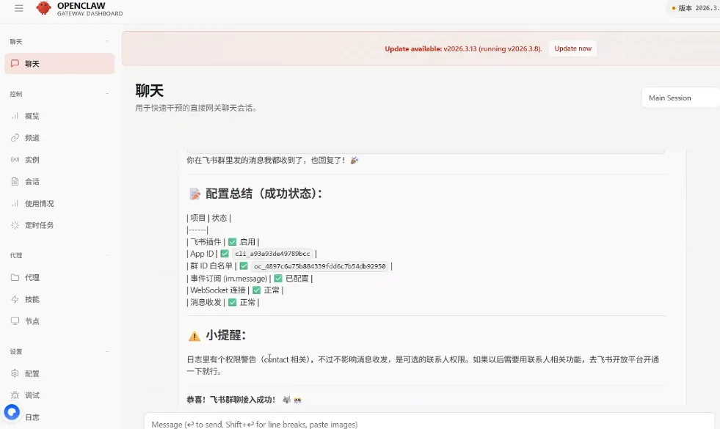
Task: Open the Main Session dropdown
Action: pos(680,98)
